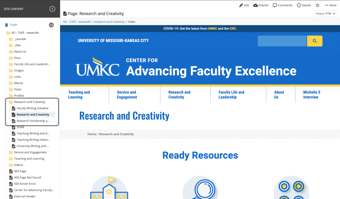Open the Docs folder
The width and height of the screenshot is (340, 199).
tap(15, 58)
